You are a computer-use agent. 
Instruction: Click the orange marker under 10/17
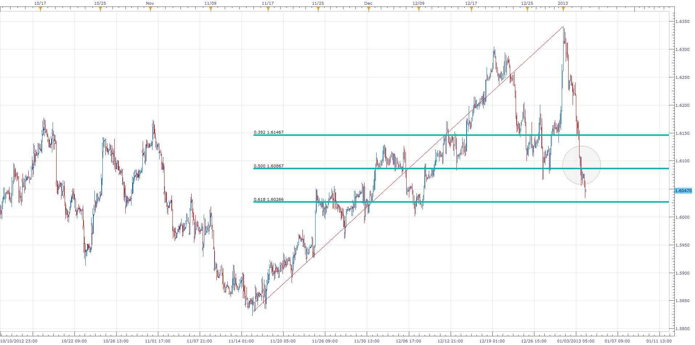tap(40, 9)
